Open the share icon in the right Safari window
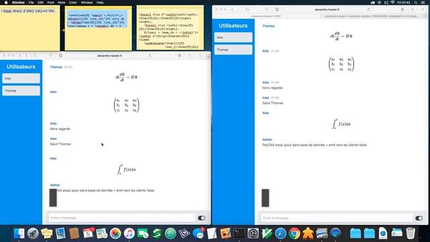 point(413,9)
